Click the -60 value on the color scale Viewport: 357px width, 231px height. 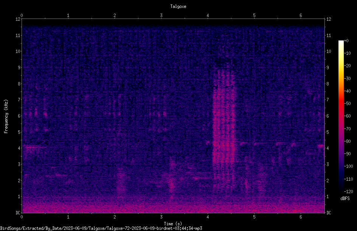[x=347, y=116]
